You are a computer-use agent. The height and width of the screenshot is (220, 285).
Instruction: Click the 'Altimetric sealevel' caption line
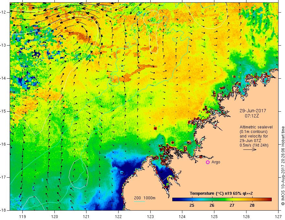click(256, 127)
